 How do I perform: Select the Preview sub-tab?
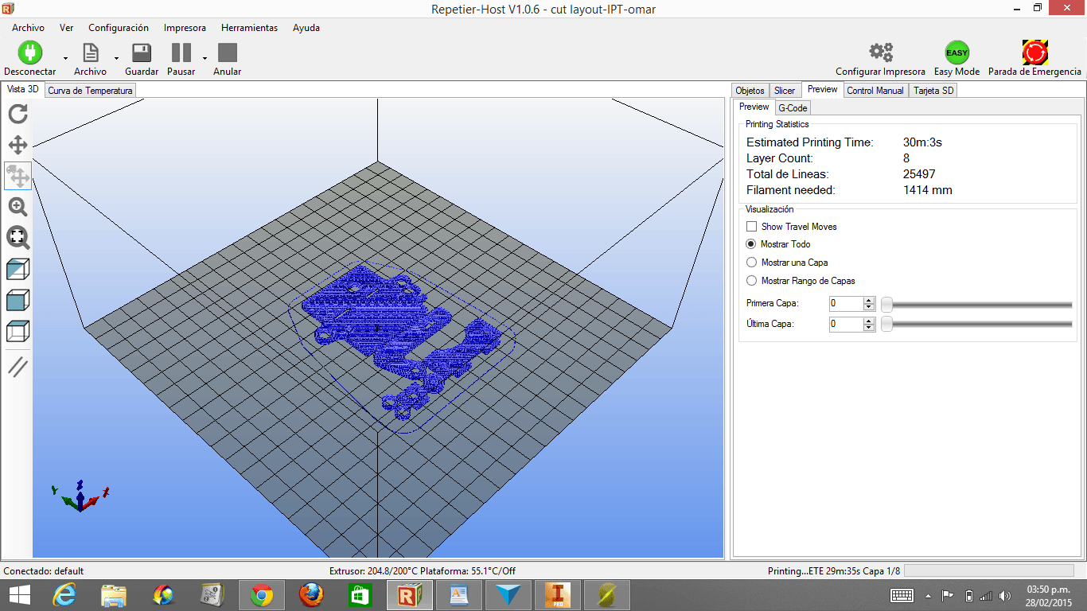coord(754,107)
